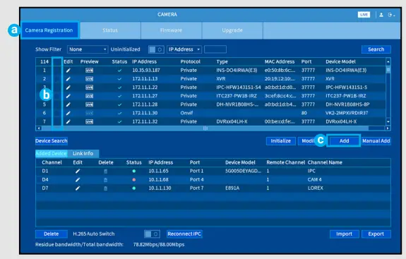
Task: Edit the device at 10.35.93.187
Action: [x=68, y=71]
